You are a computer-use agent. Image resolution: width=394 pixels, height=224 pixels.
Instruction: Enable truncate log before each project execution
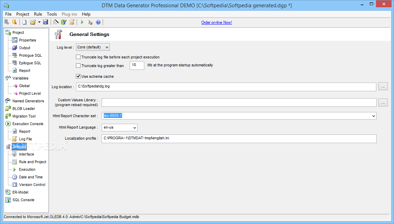(78, 57)
